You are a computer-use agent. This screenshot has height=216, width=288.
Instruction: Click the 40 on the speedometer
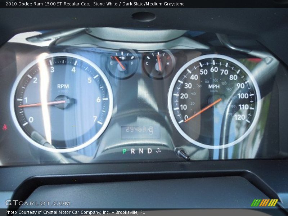[x=194, y=77]
